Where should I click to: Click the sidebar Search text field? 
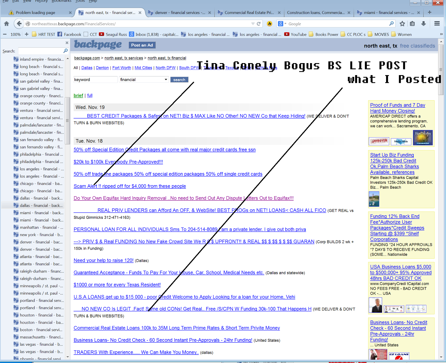point(41,51)
